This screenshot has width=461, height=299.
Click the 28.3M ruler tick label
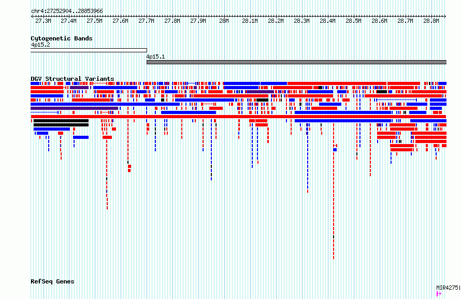(301, 21)
